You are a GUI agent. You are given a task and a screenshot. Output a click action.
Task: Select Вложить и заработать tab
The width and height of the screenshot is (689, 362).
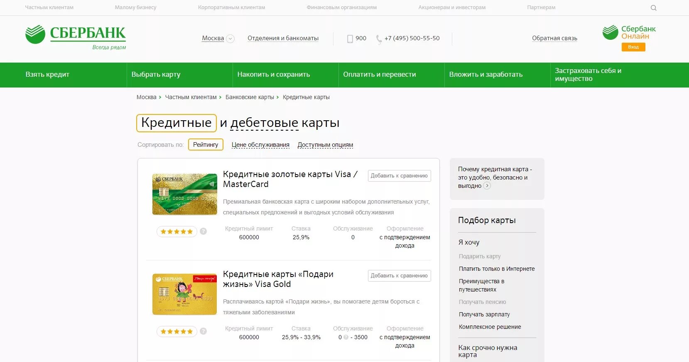485,75
